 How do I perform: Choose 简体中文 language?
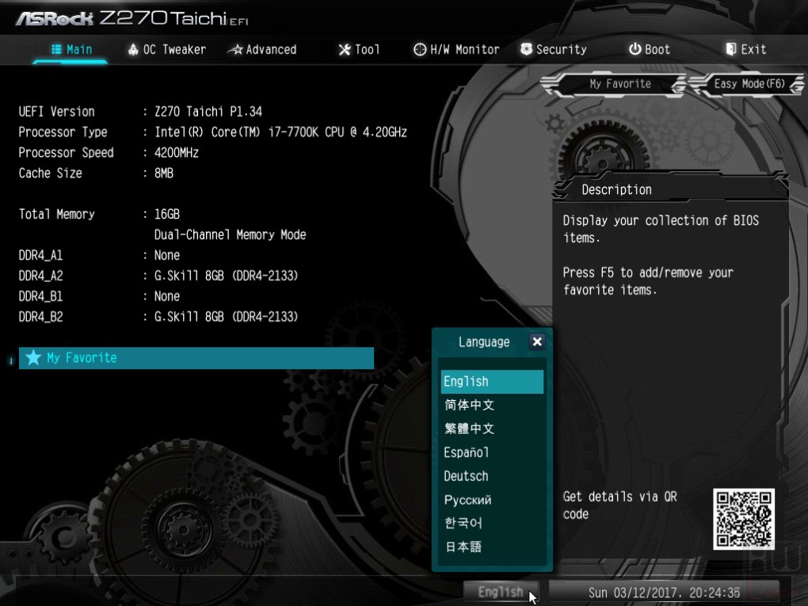[x=492, y=405]
